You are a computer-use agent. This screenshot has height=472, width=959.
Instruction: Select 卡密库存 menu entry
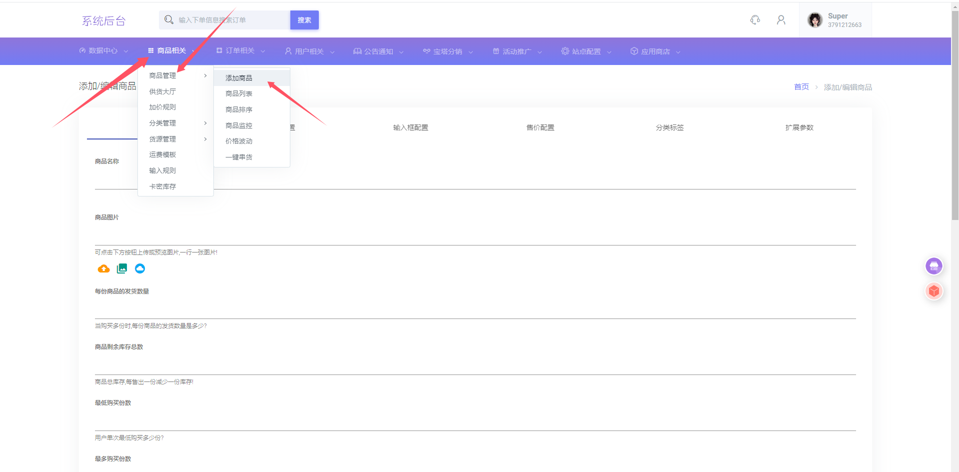pos(162,186)
